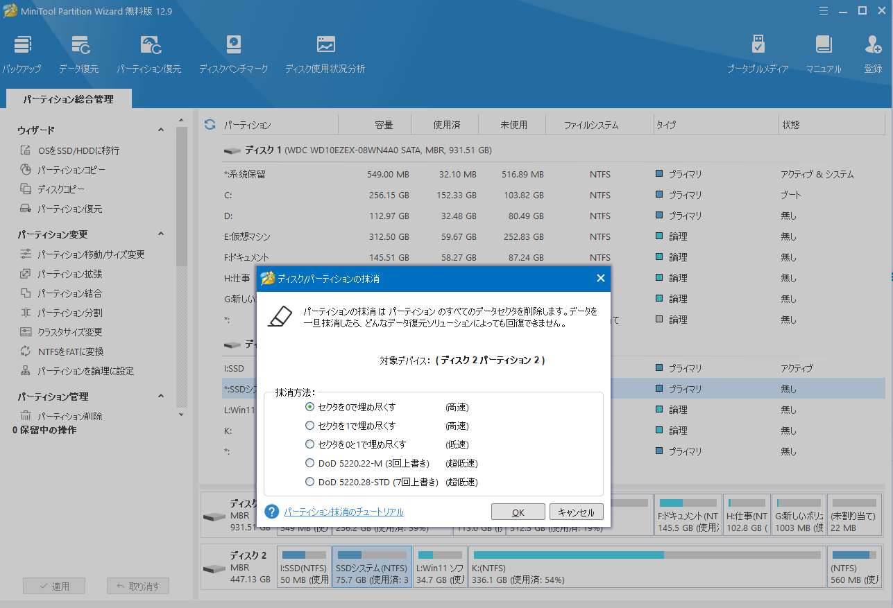The width and height of the screenshot is (893, 608).
Task: Start the ディスクコピー wizard
Action: pyautogui.click(x=52, y=189)
